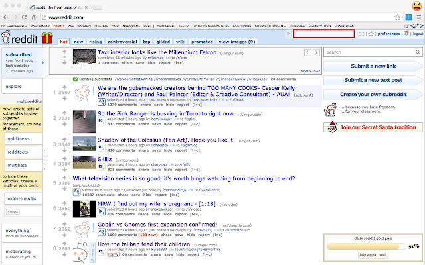Click the green gift box icon

(47, 38)
